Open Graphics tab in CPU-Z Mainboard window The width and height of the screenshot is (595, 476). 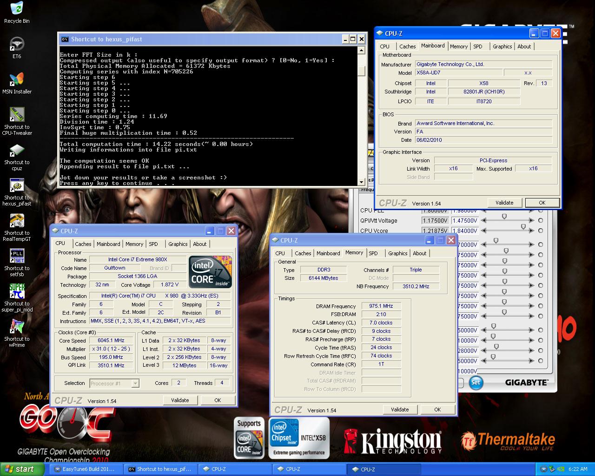pyautogui.click(x=502, y=46)
